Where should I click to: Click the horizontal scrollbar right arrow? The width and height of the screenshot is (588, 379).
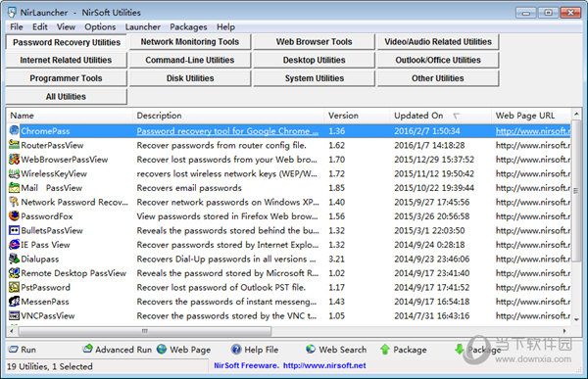click(x=564, y=331)
